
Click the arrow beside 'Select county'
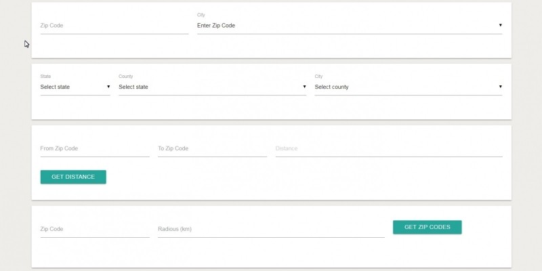click(x=500, y=87)
